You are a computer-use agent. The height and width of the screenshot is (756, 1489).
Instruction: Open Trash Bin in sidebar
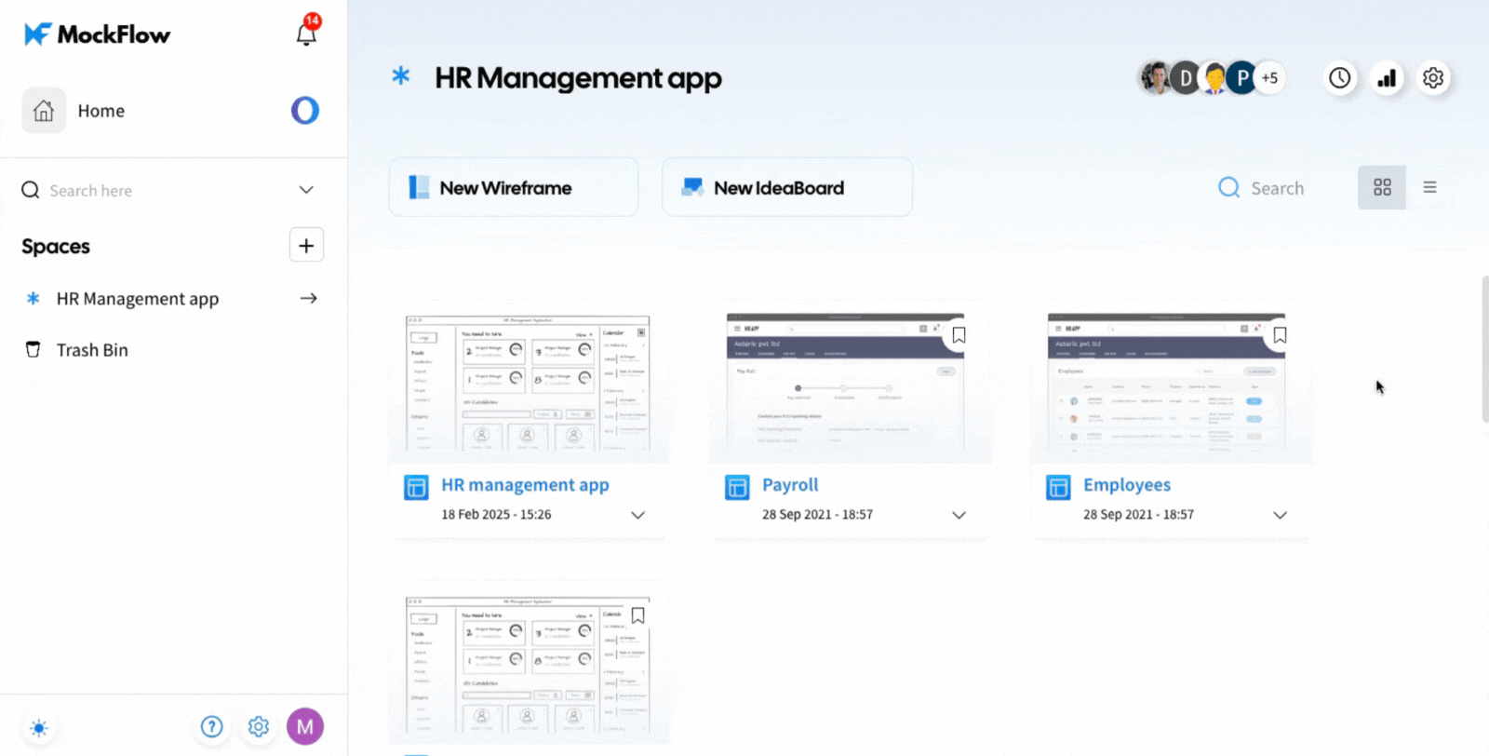pos(92,350)
